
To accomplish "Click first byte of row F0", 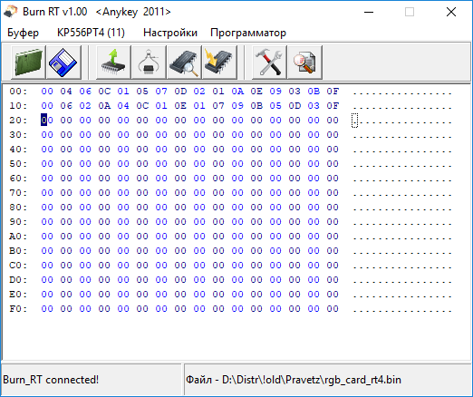I will click(x=47, y=309).
